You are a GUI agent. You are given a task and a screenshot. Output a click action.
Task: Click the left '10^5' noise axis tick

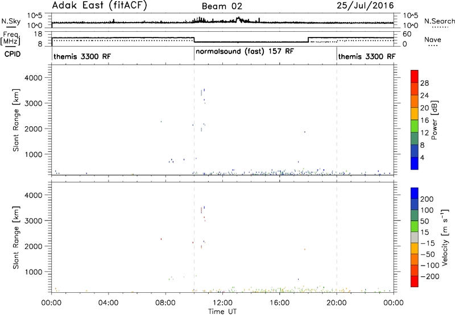[x=35, y=16]
